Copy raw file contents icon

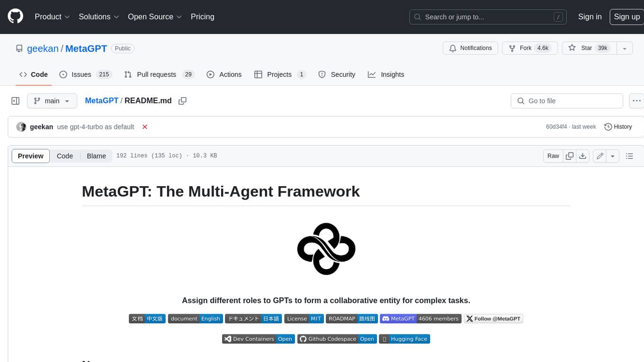point(570,156)
